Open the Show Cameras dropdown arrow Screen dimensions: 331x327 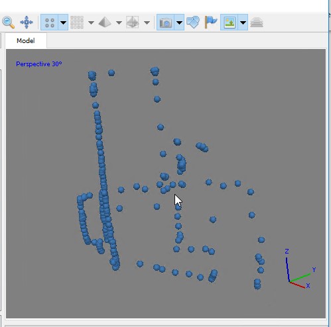pyautogui.click(x=179, y=23)
